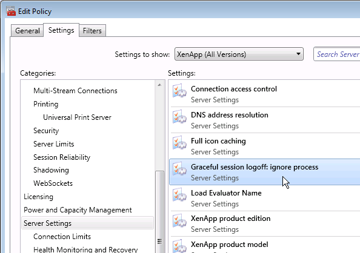The height and width of the screenshot is (253, 360).
Task: Select the Multi-Stream Connections category
Action: click(75, 91)
